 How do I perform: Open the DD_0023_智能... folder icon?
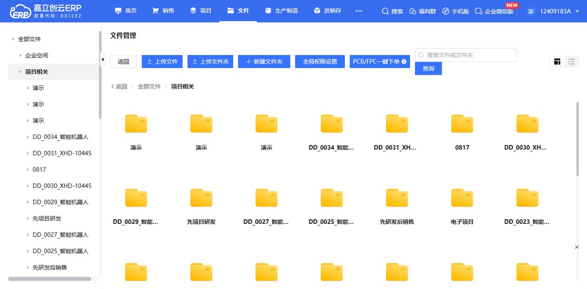tap(527, 198)
